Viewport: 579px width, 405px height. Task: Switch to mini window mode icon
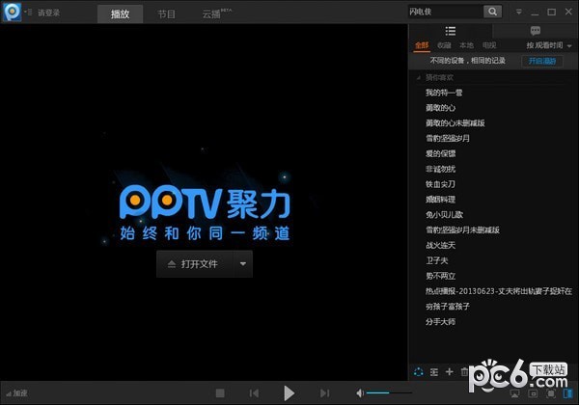[533, 394]
